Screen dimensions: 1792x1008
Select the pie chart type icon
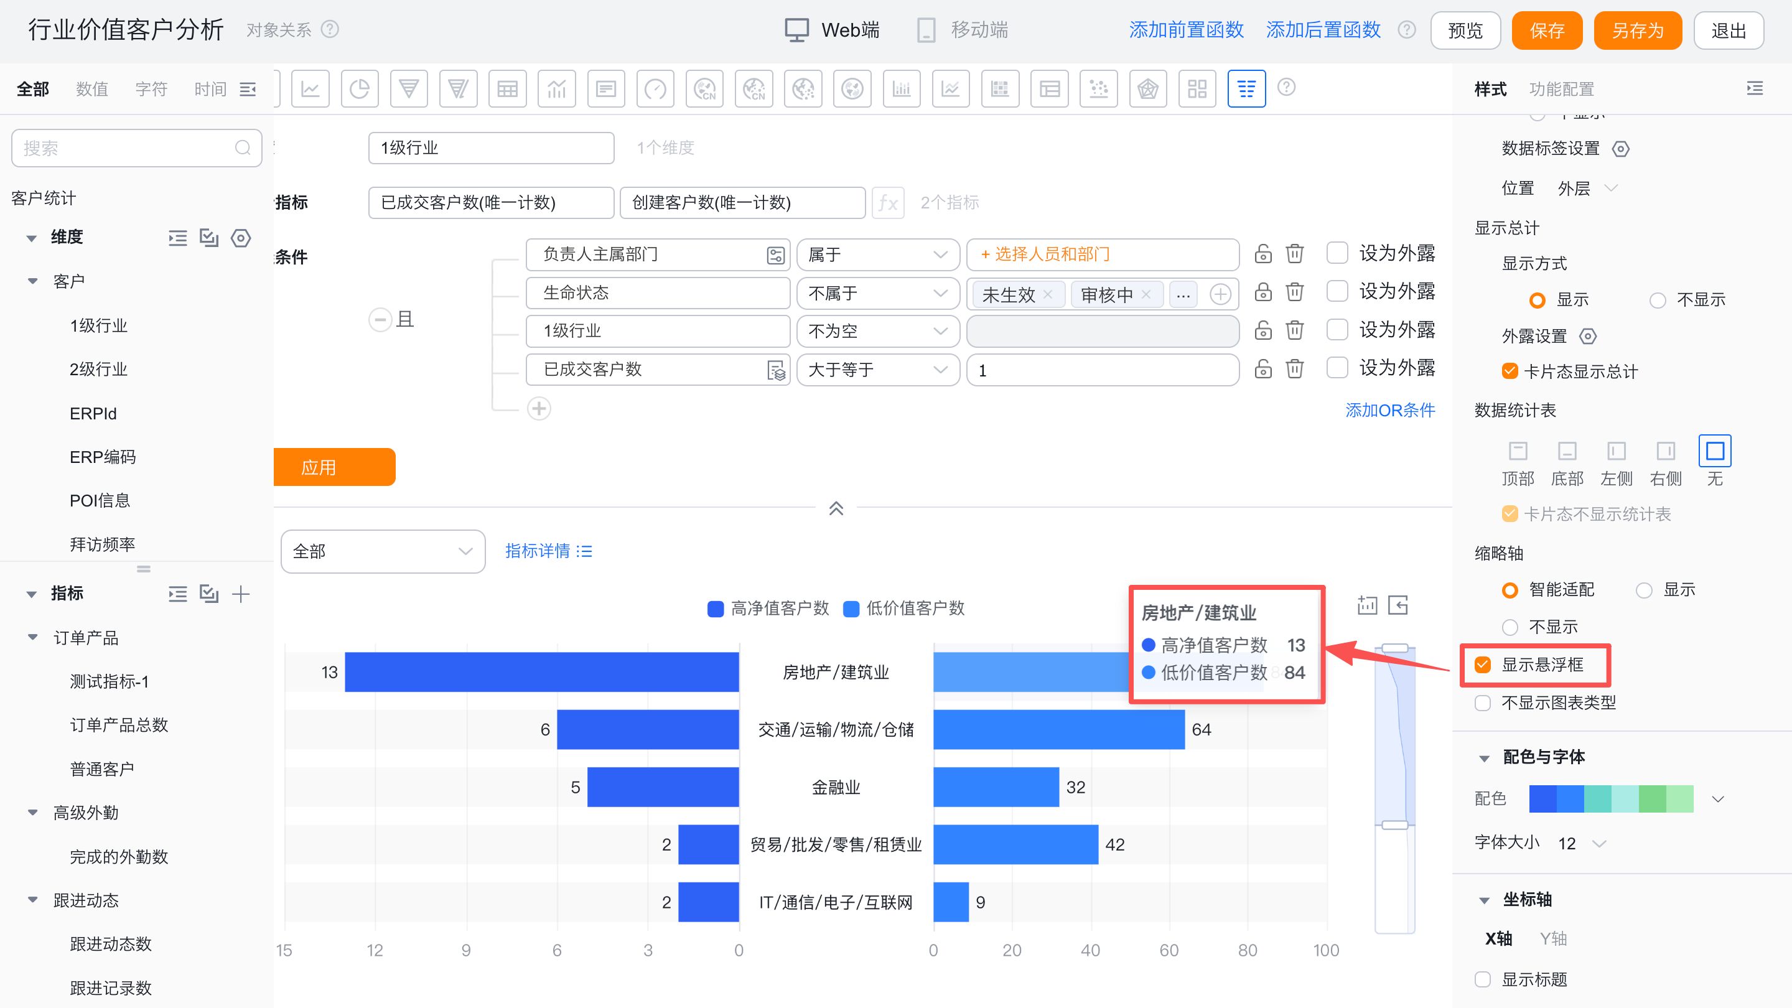click(x=359, y=88)
